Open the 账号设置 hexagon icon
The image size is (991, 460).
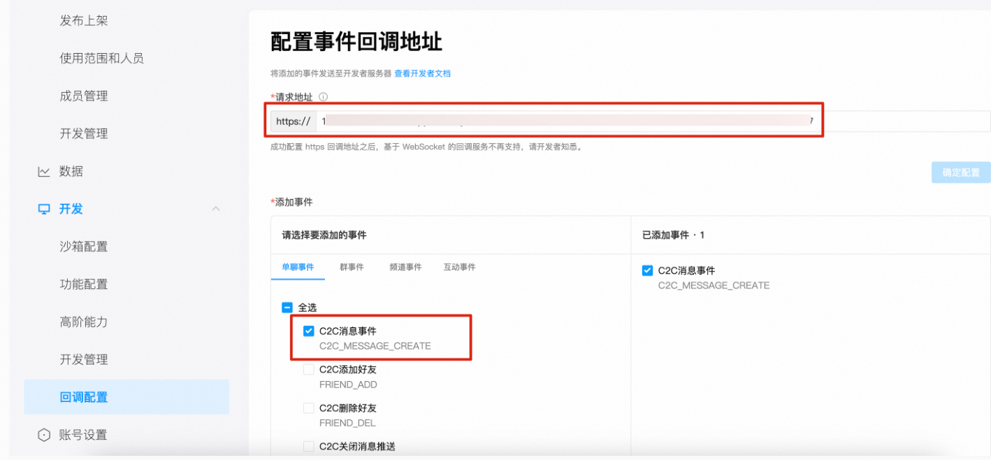pyautogui.click(x=44, y=435)
